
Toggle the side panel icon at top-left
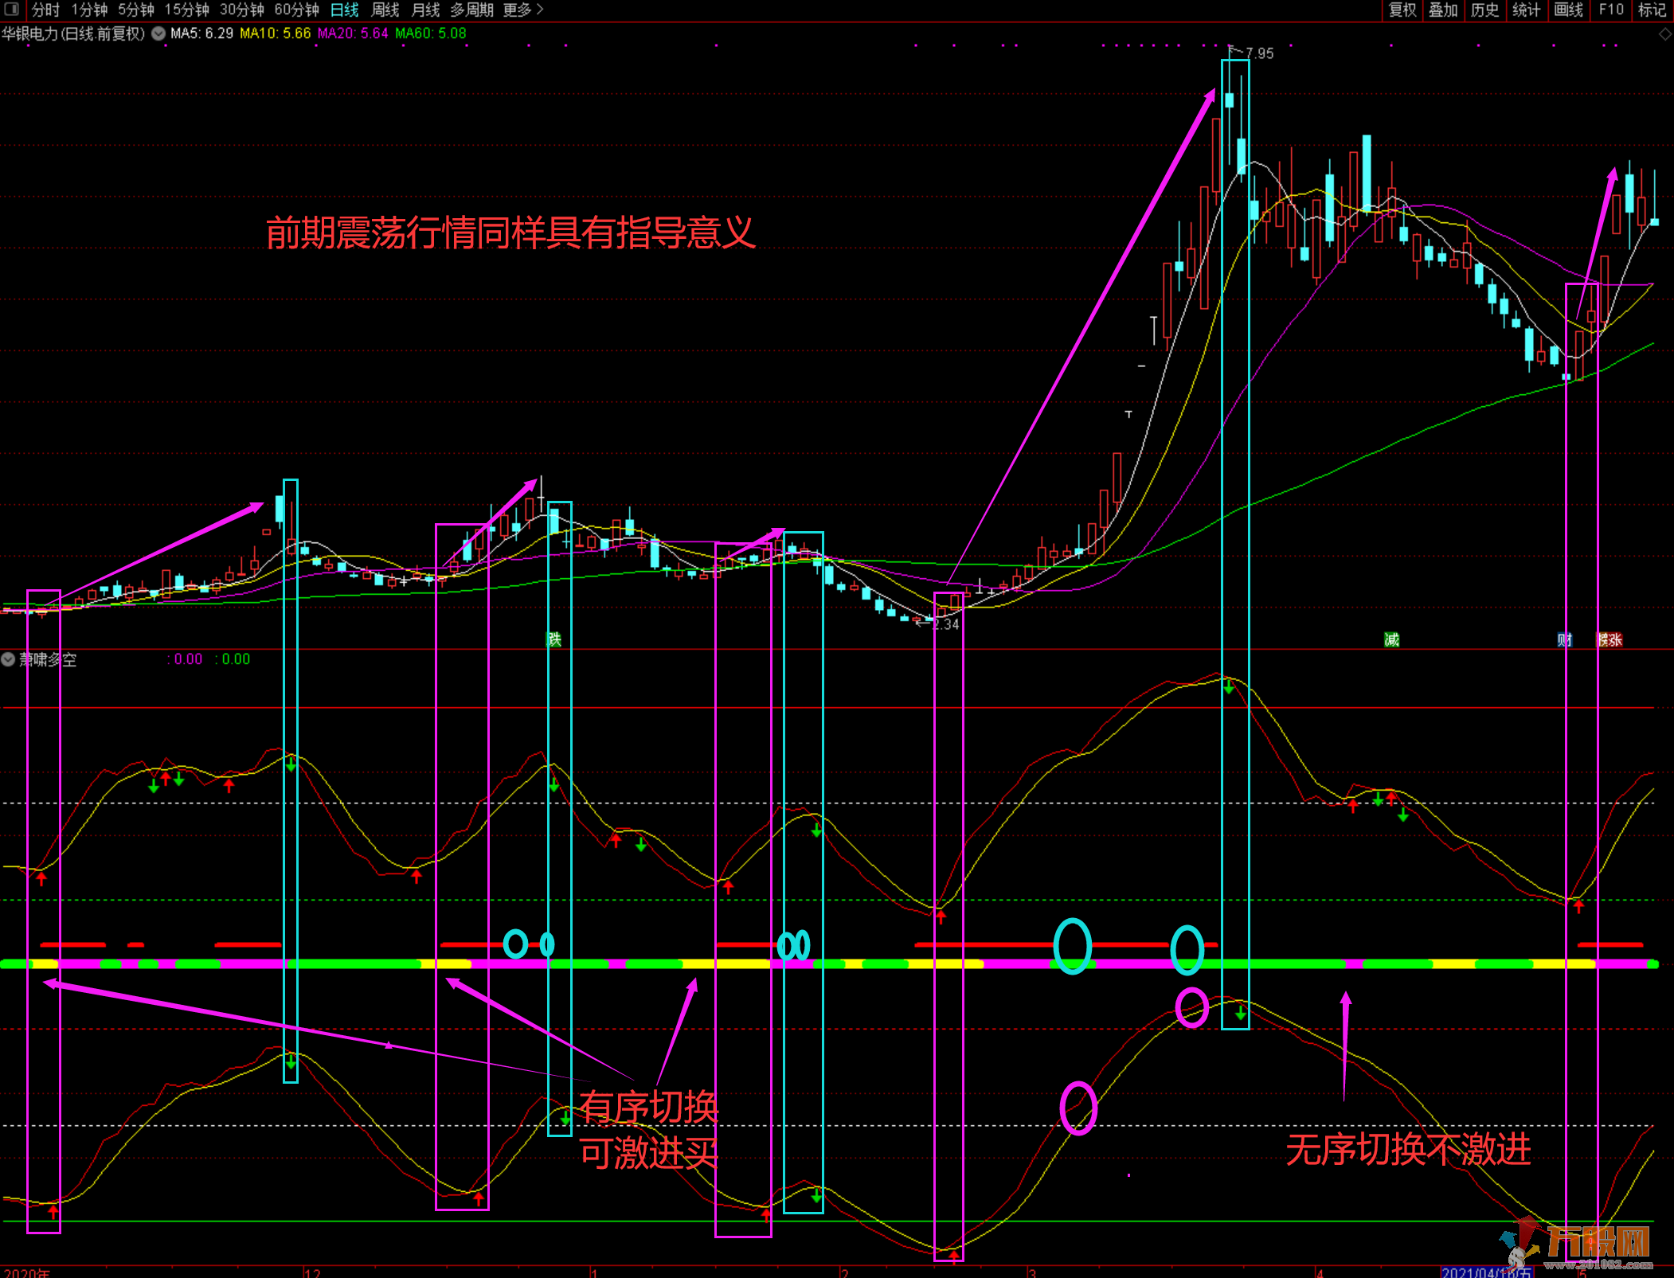click(x=11, y=10)
